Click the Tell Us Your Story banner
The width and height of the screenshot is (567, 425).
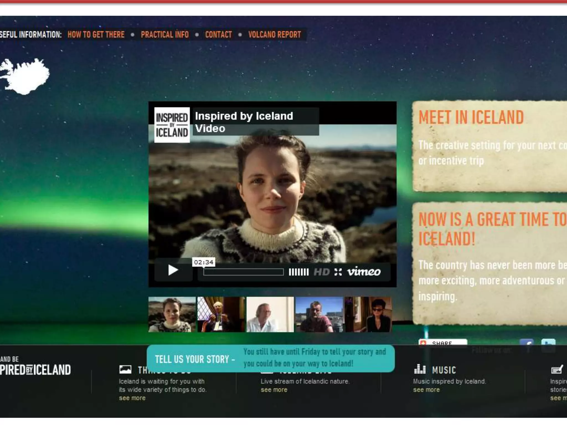tap(270, 358)
